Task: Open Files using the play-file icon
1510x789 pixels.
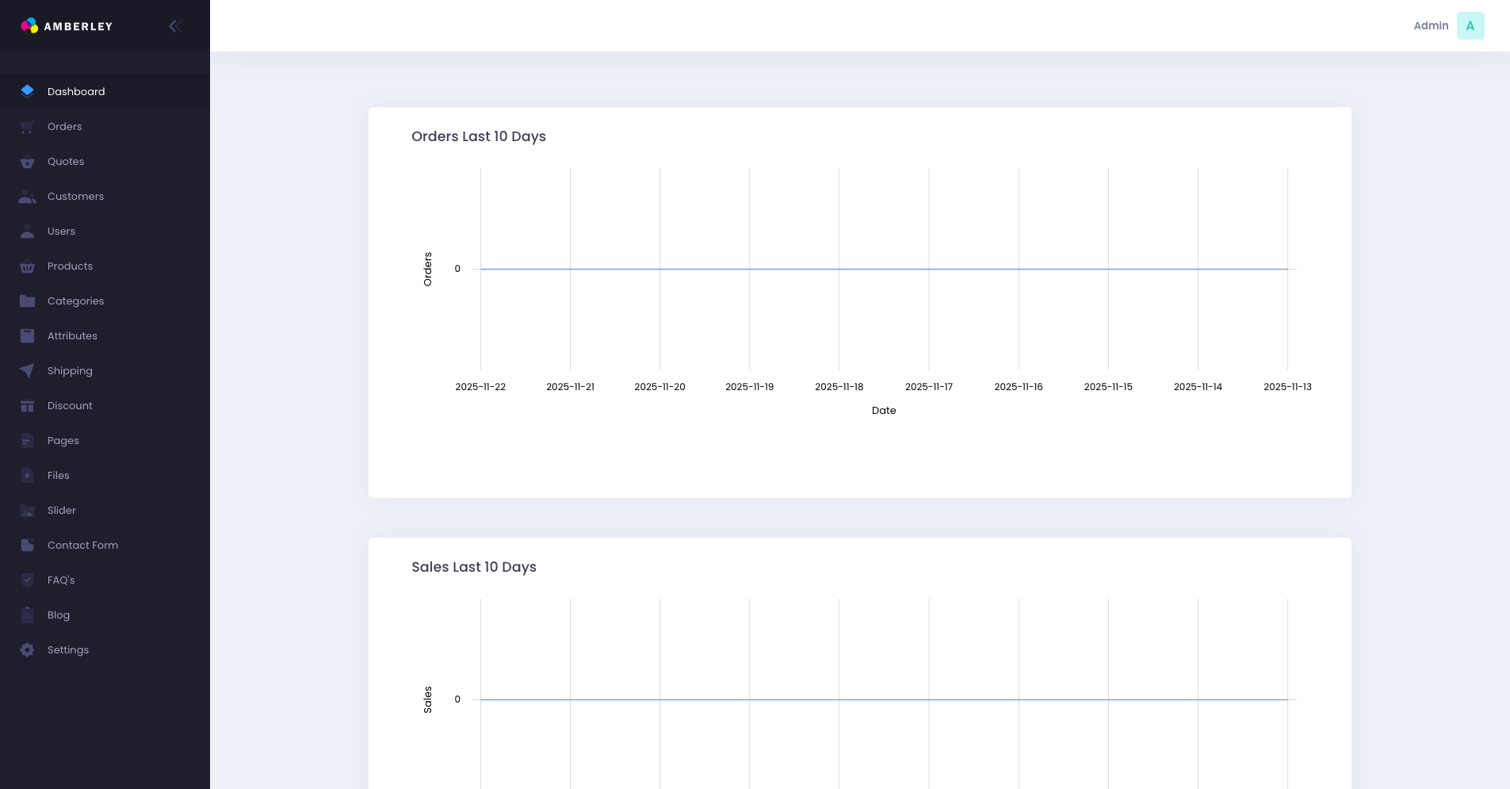Action: click(27, 475)
